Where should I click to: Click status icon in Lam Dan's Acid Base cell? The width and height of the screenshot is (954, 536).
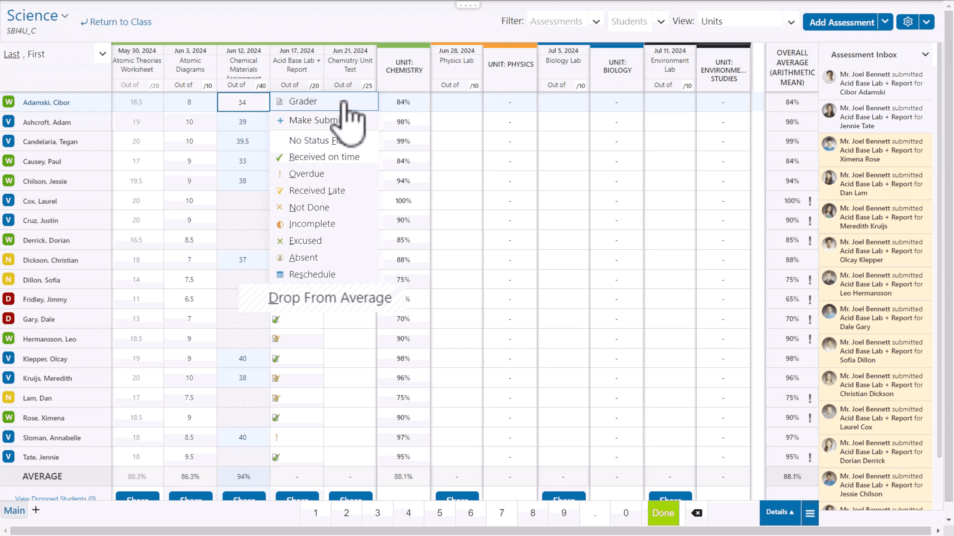click(x=276, y=398)
